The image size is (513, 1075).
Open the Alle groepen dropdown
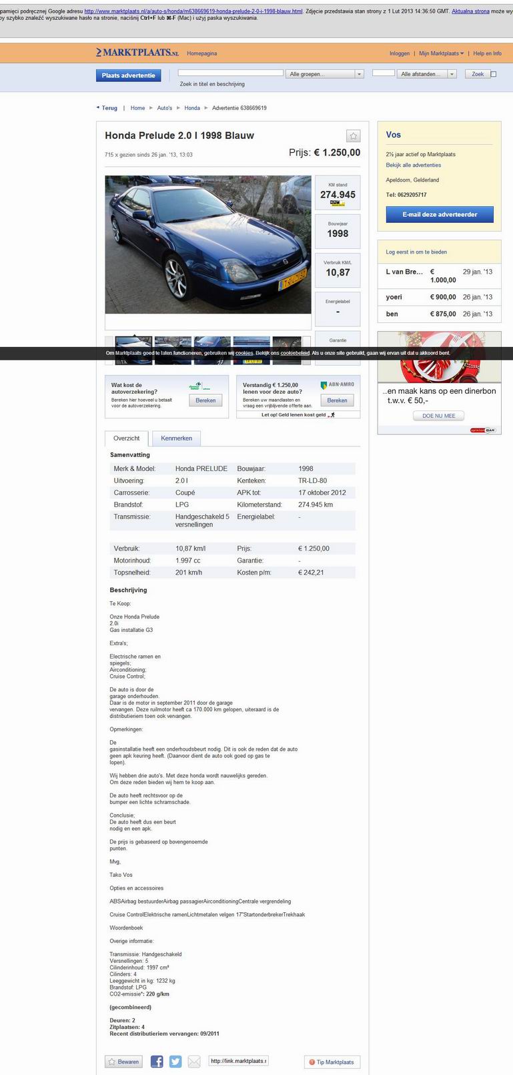coord(326,74)
